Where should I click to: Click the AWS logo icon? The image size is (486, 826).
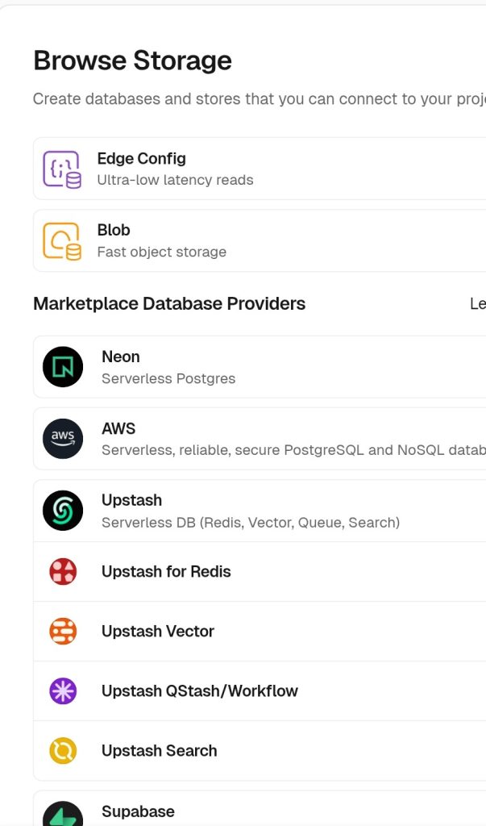[x=63, y=439]
